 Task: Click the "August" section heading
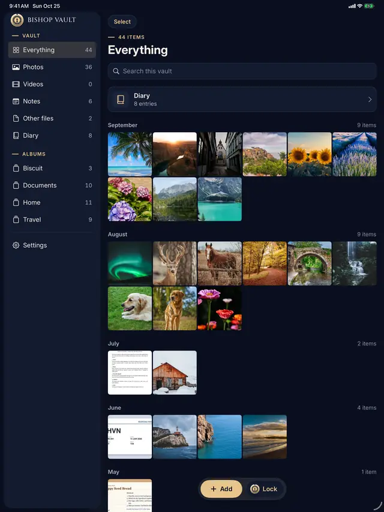click(x=118, y=234)
